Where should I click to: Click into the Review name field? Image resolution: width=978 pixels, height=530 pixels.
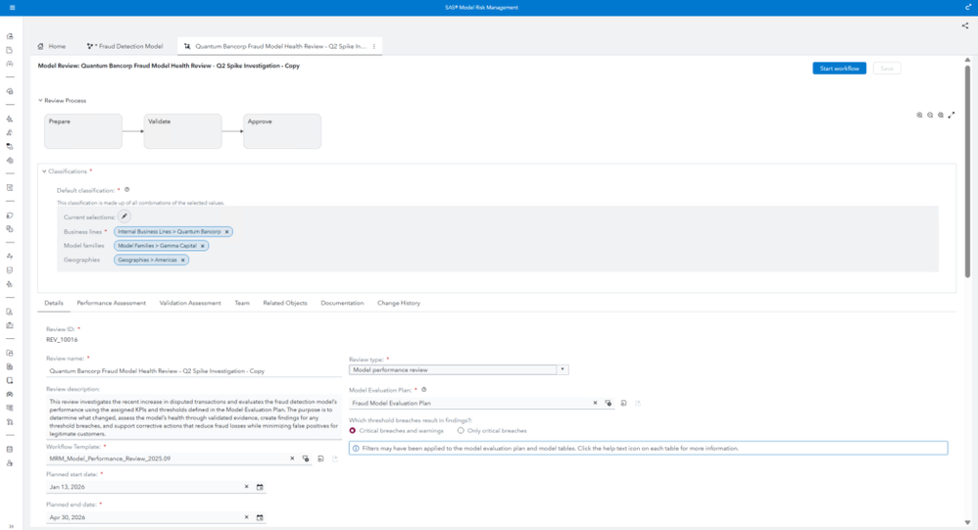click(x=193, y=371)
